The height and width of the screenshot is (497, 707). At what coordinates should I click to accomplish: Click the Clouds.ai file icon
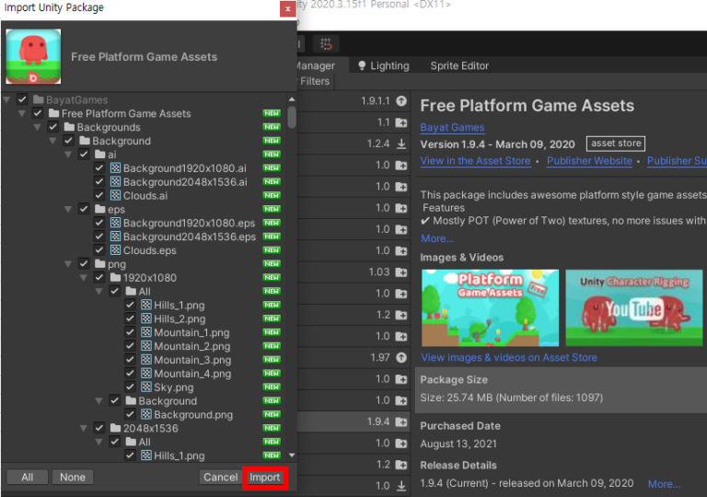[115, 196]
